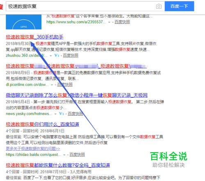This screenshot has height=181, width=205.
Task: Expand dropdown arrow next to zhushou.360.cn URL
Action: coord(51,56)
